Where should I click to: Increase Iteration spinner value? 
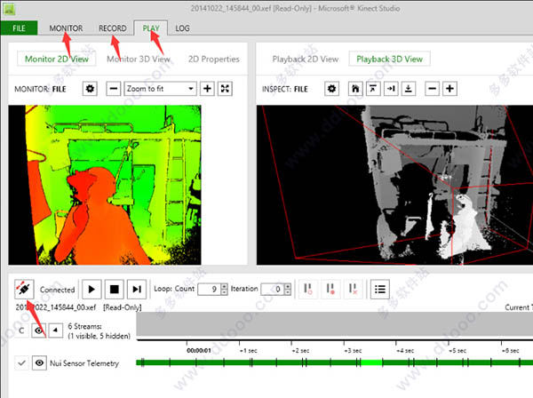pos(288,286)
